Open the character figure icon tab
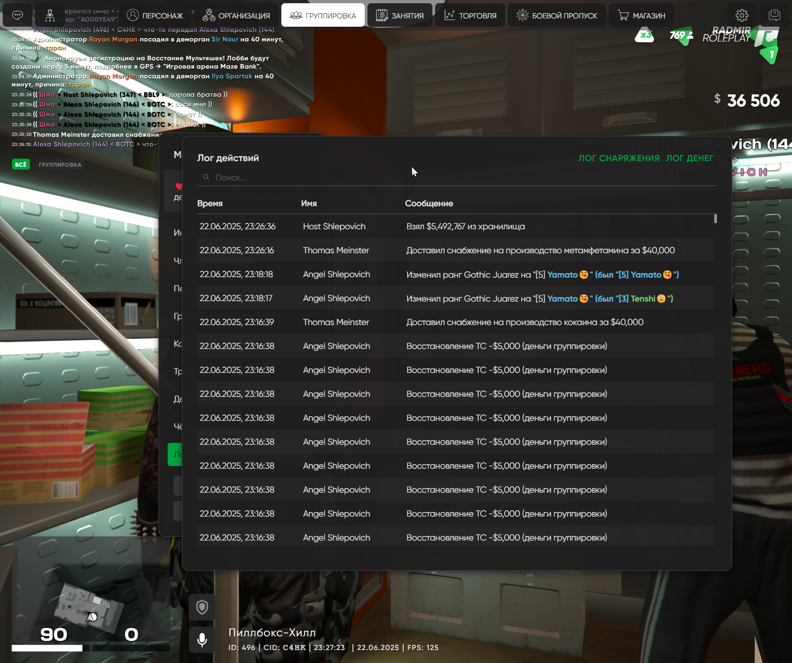This screenshot has width=792, height=663. (50, 15)
